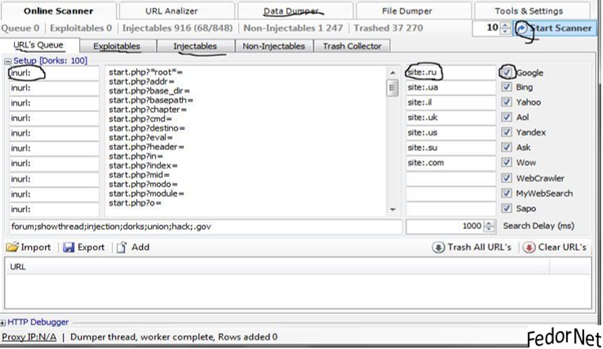Uncheck the Bing search engine
The height and width of the screenshot is (349, 603).
tap(507, 87)
